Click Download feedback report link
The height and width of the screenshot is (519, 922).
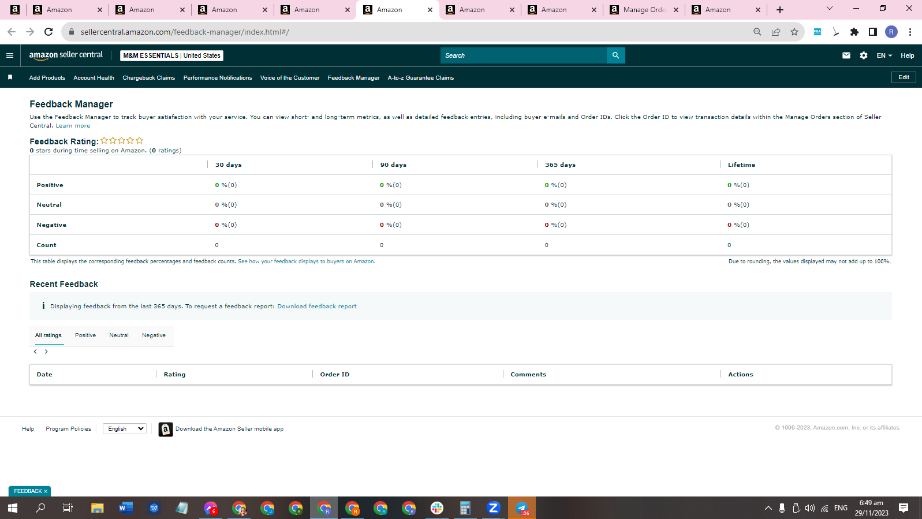click(x=317, y=307)
